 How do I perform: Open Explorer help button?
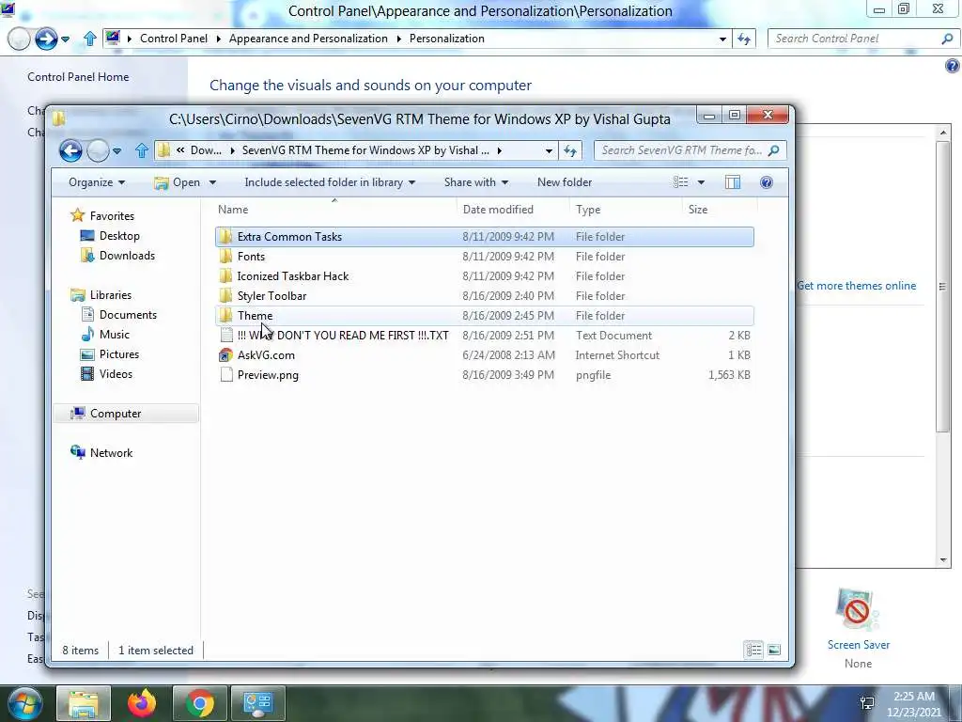point(767,182)
